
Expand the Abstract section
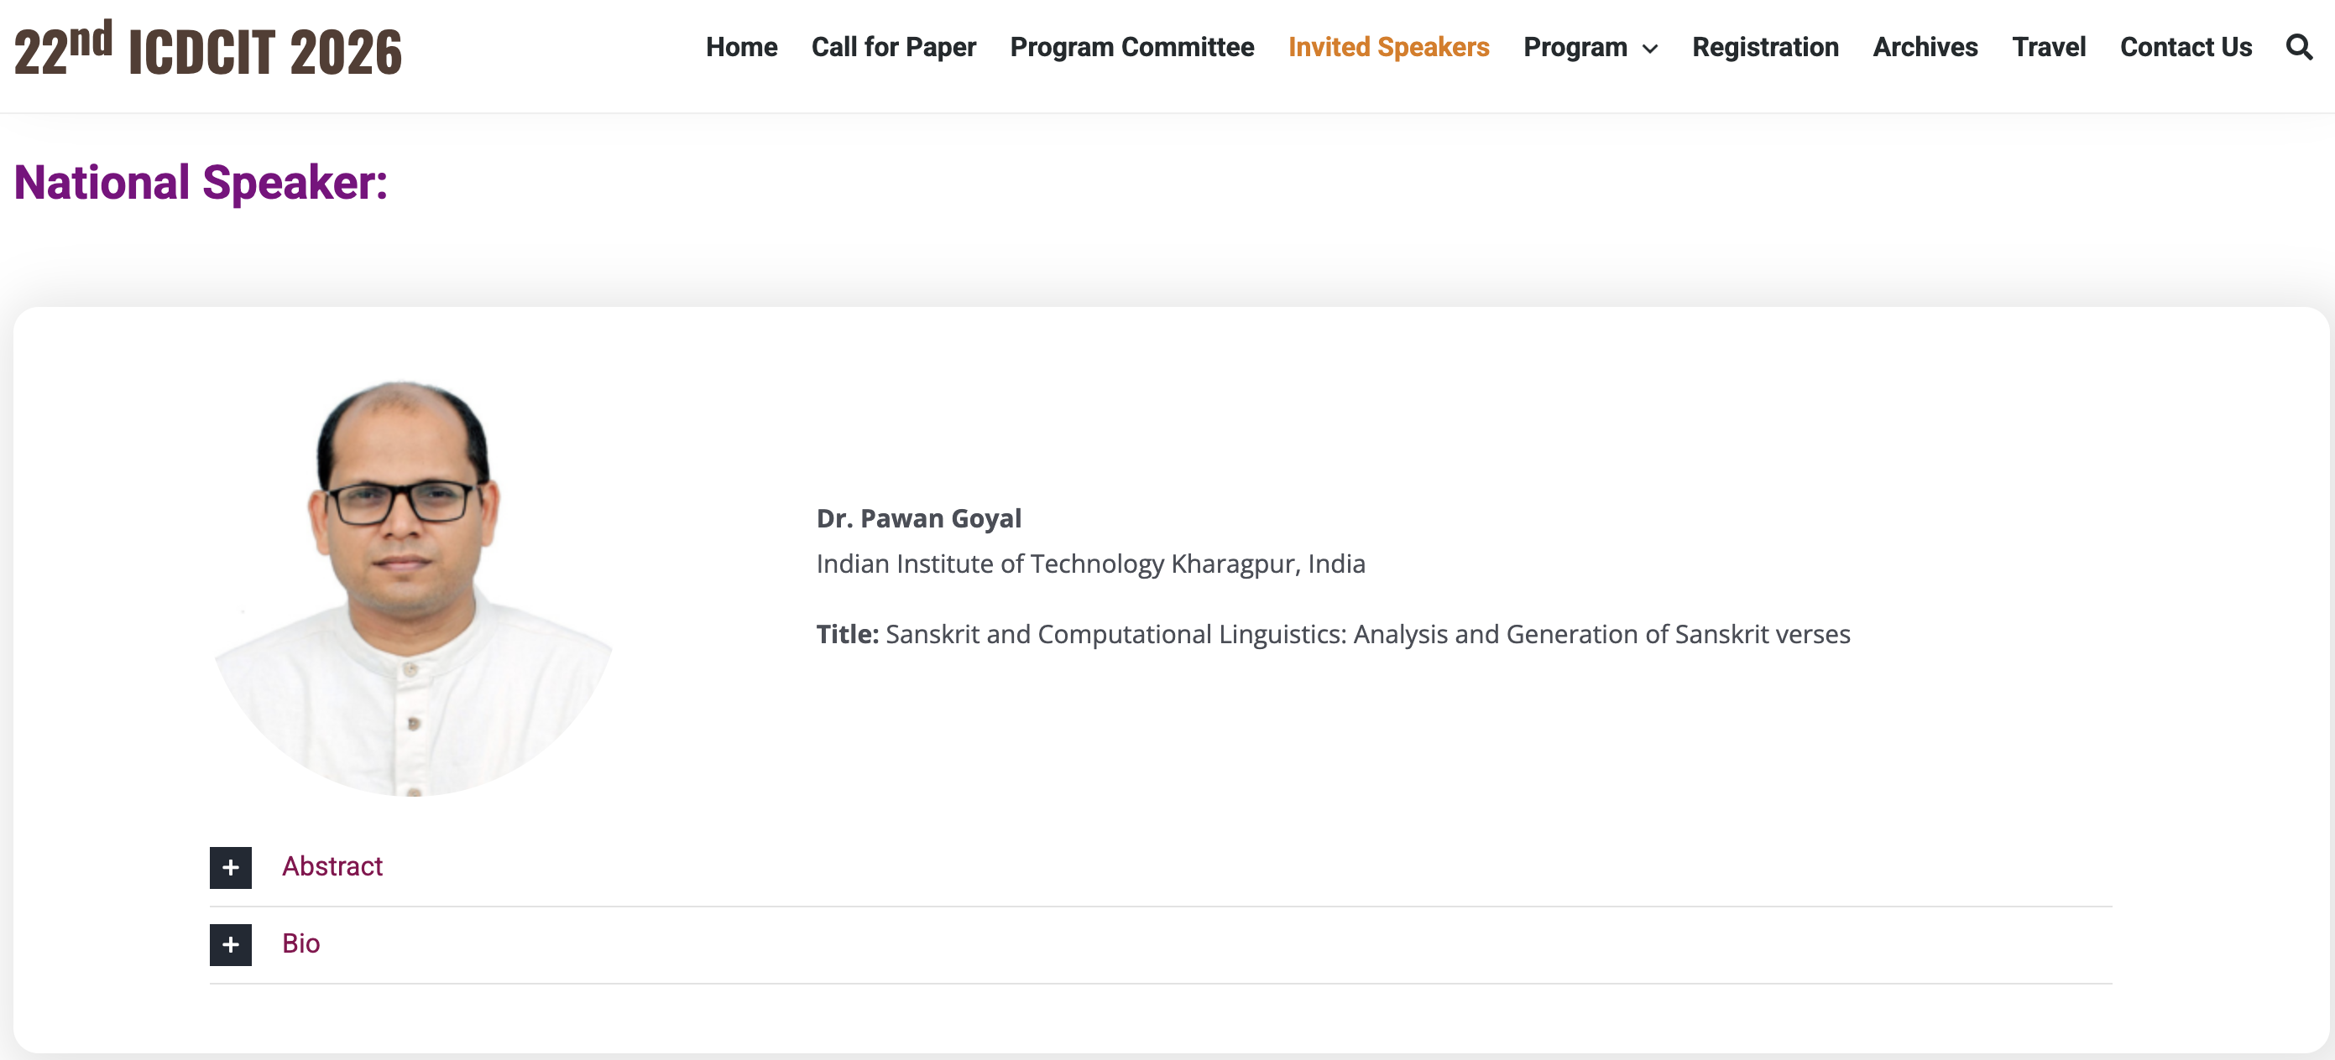tap(332, 866)
